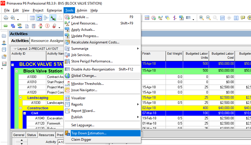Click the document notebook icon

coord(27,26)
